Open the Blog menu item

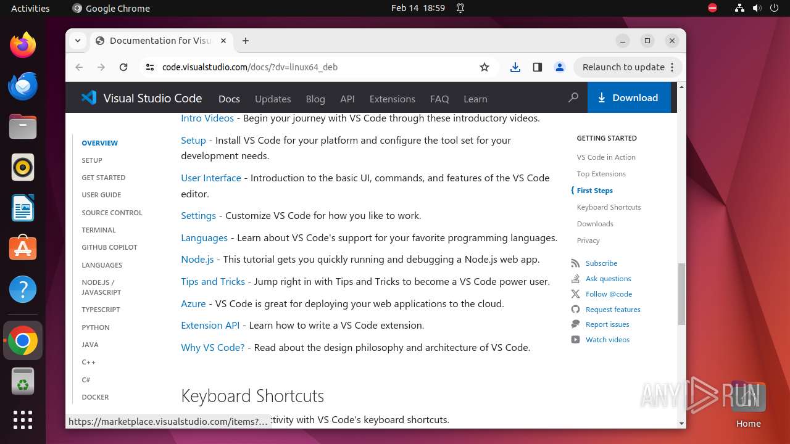coord(315,99)
